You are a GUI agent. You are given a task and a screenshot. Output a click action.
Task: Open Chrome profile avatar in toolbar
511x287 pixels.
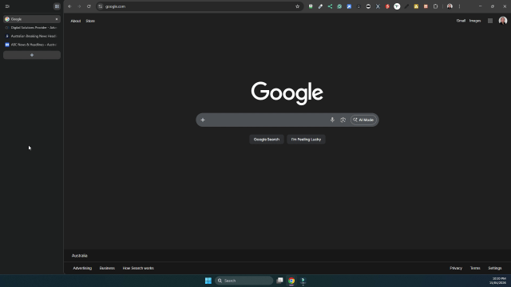point(450,6)
